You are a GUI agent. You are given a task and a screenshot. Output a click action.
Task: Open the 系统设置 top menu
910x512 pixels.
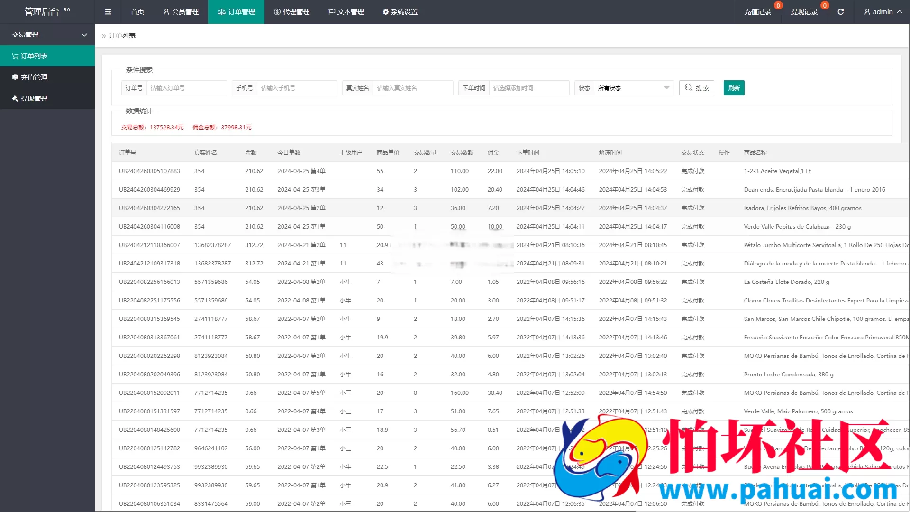[x=400, y=12]
